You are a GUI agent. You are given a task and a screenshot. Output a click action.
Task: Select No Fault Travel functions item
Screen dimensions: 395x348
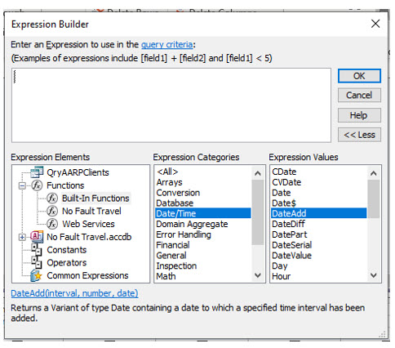pos(91,211)
